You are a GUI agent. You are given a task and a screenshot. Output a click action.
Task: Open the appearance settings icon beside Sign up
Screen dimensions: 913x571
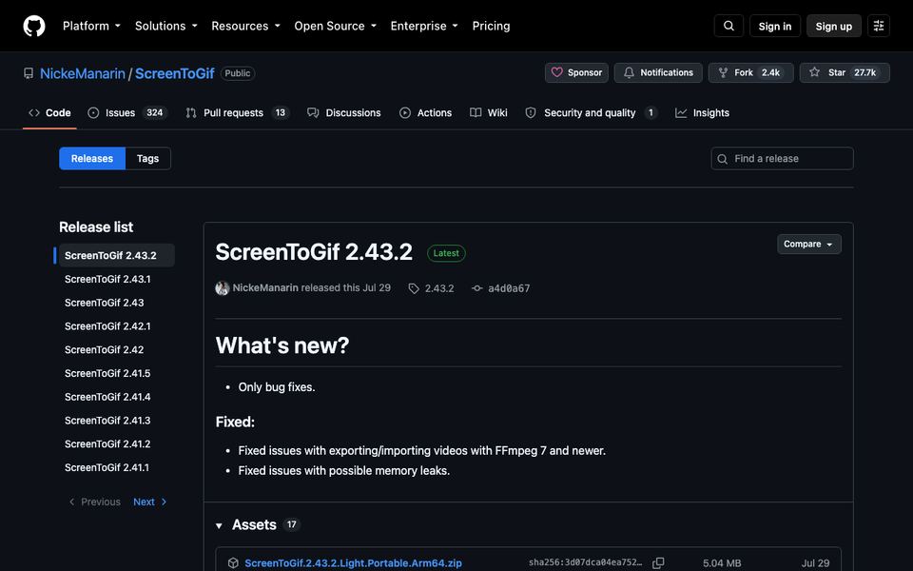[879, 26]
